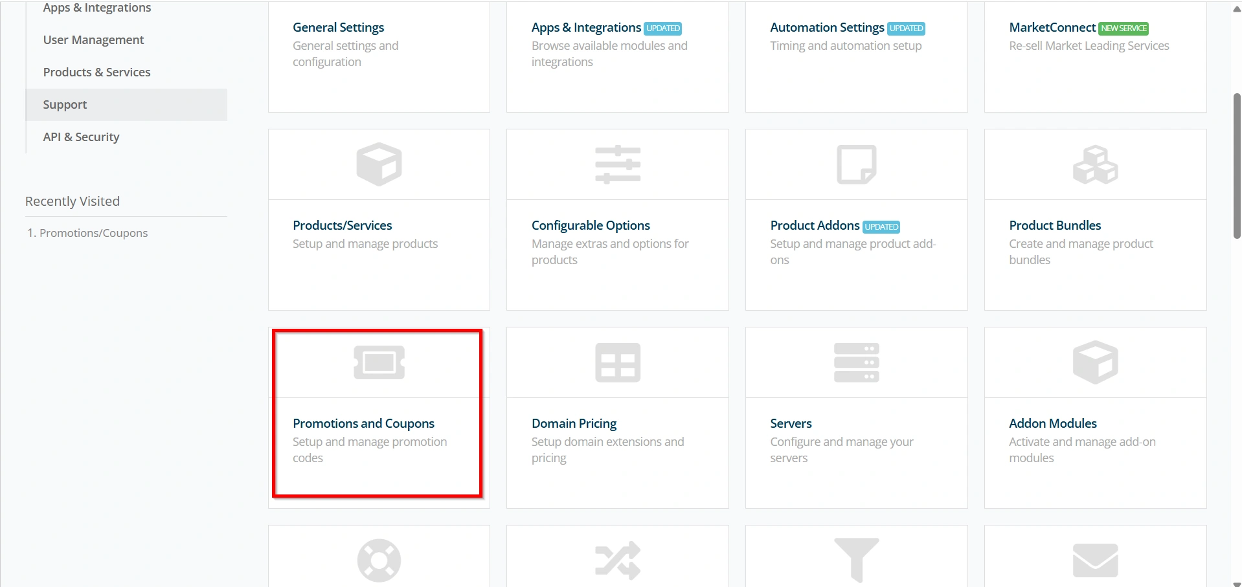Open the Addon Modules title link
This screenshot has width=1242, height=587.
1053,423
